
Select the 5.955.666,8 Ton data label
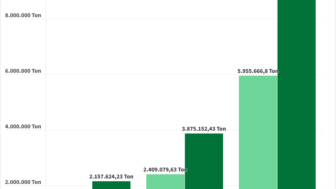coord(258,71)
